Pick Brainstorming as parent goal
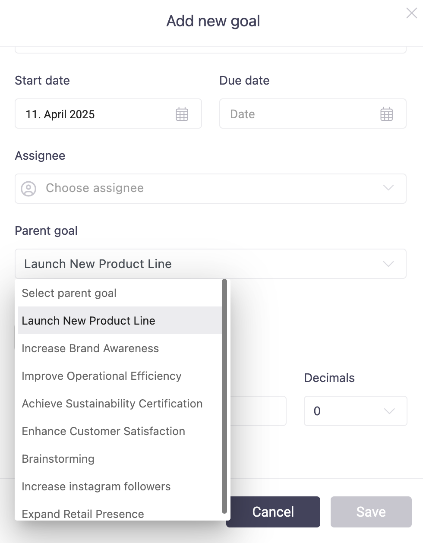 (x=58, y=459)
